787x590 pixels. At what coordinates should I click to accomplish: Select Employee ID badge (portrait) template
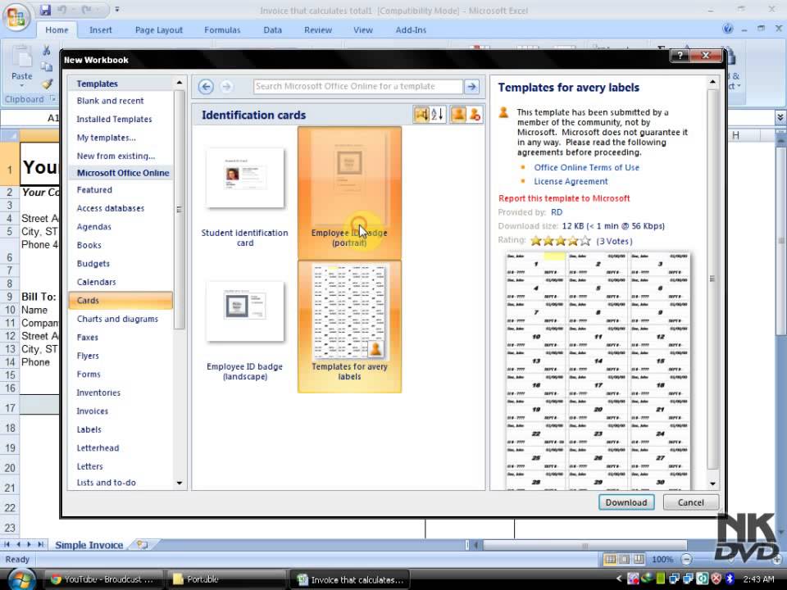coord(349,193)
